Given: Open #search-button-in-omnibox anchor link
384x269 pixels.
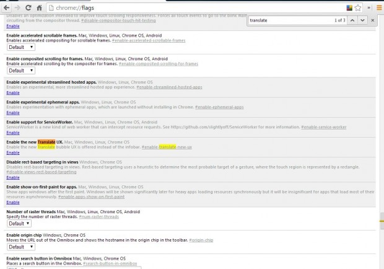Looking at the screenshot, I should [110, 263].
